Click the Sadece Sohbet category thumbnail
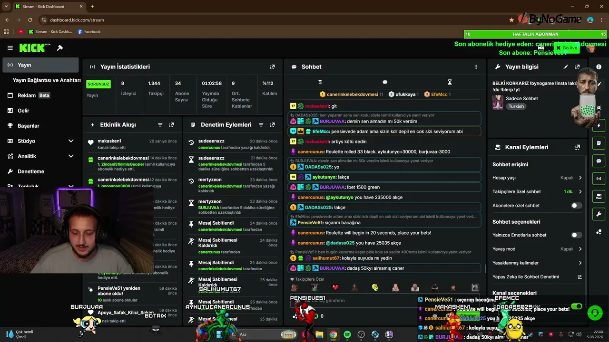 (498, 102)
